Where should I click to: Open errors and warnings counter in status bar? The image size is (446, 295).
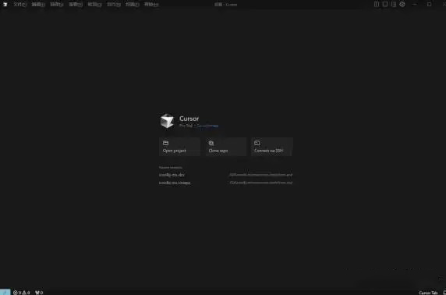22,293
